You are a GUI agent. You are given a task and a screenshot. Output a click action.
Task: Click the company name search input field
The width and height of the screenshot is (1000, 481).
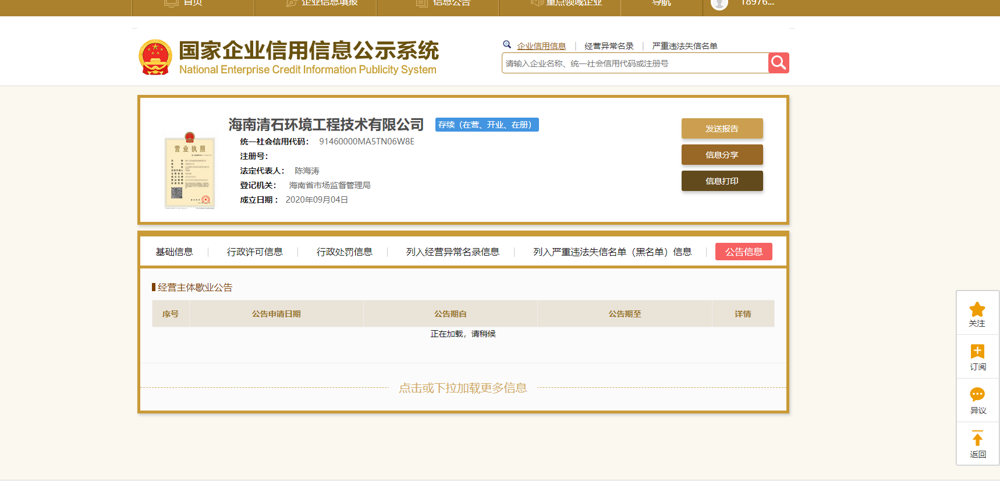click(634, 63)
